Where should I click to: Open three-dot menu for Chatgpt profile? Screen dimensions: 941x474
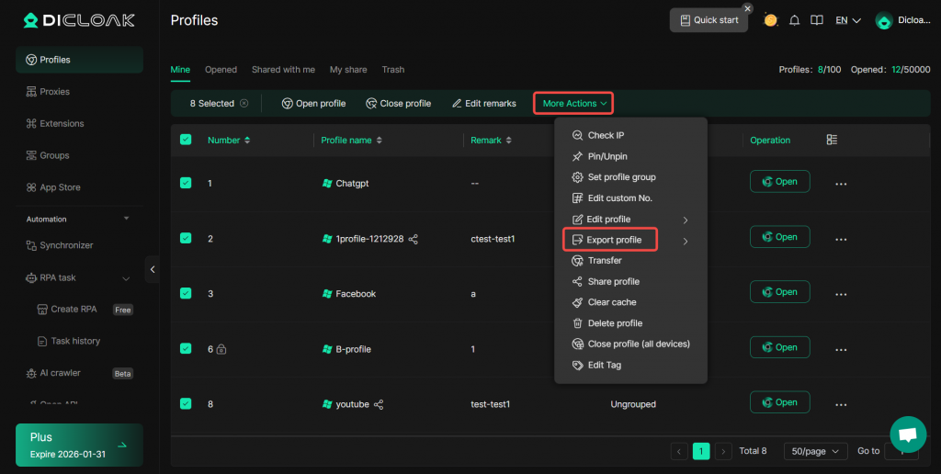pyautogui.click(x=840, y=184)
